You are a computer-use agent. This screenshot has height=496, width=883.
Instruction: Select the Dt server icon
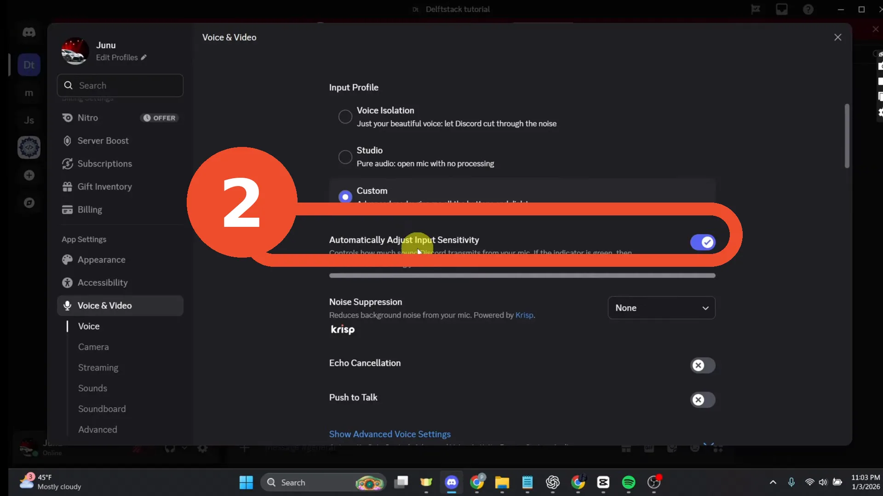(x=29, y=65)
